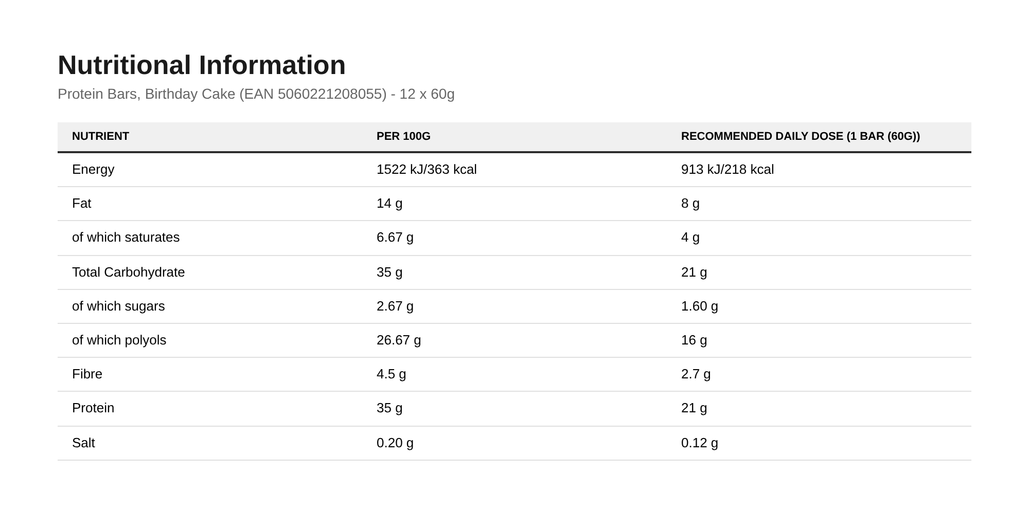1029x510 pixels.
Task: Click the 1.60 g sugars per bar value
Action: point(700,306)
